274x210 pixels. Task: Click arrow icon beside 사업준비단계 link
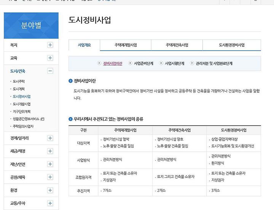(x=130, y=63)
